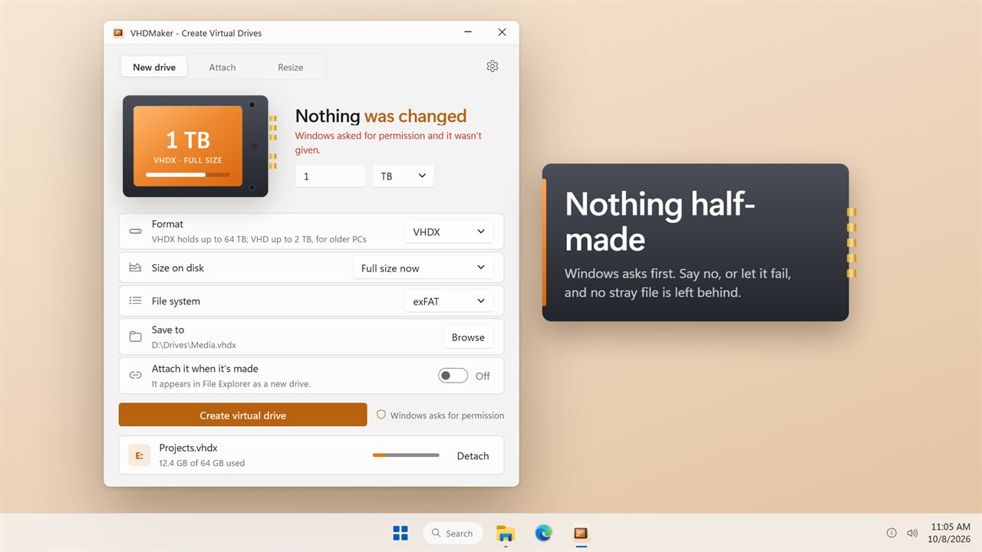The width and height of the screenshot is (982, 552).
Task: Click the info icon in system tray
Action: (x=891, y=533)
